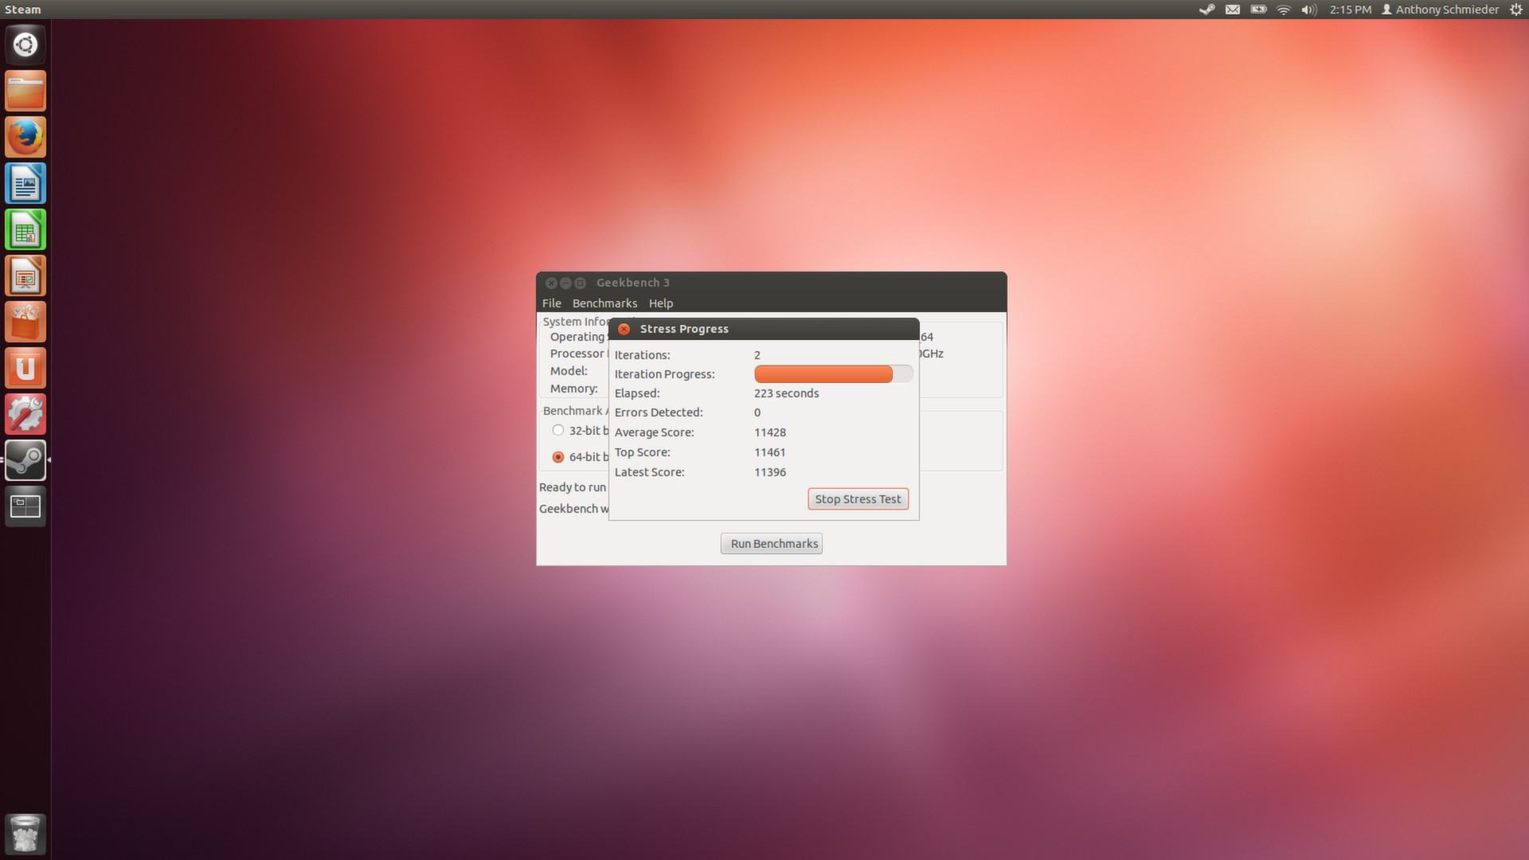Open System Settings wrench icon
Screen dimensions: 1529x860
click(x=25, y=414)
